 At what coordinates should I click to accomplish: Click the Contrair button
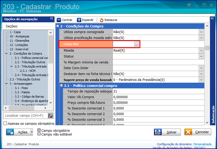[65, 20]
